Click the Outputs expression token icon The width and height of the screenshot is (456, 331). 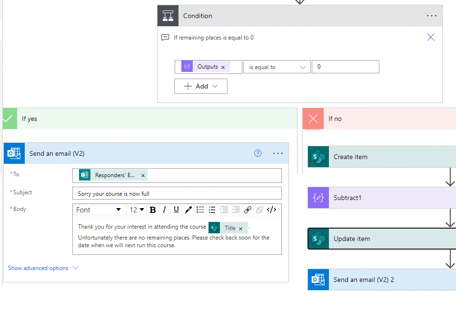pos(187,66)
